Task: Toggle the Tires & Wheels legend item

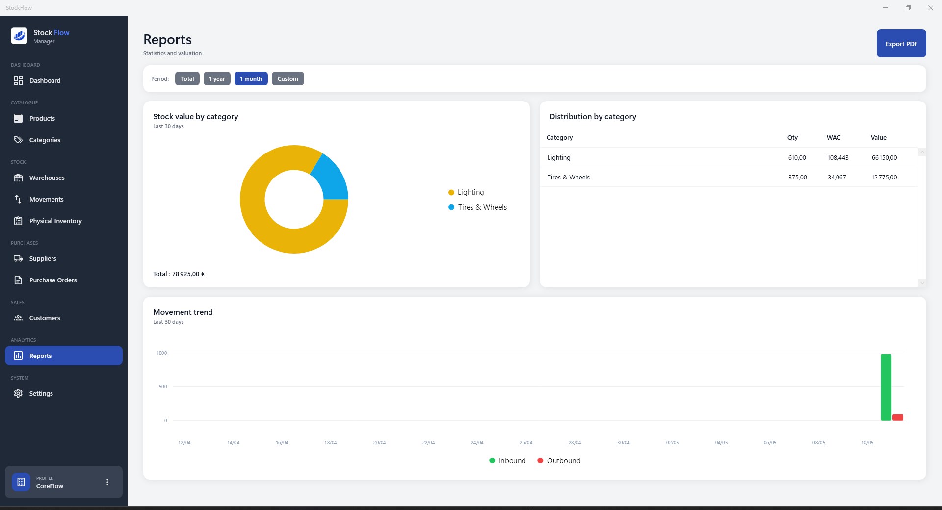Action: [477, 207]
